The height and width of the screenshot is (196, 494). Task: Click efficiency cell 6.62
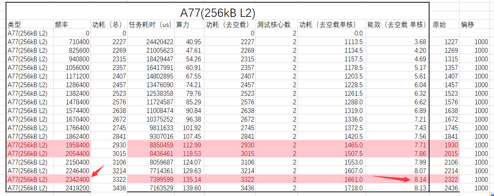pyautogui.click(x=397, y=102)
